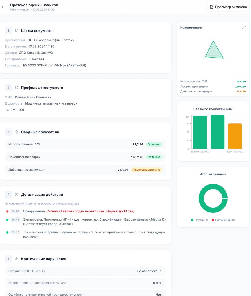Click the orange bar in the competency chart

(235, 136)
